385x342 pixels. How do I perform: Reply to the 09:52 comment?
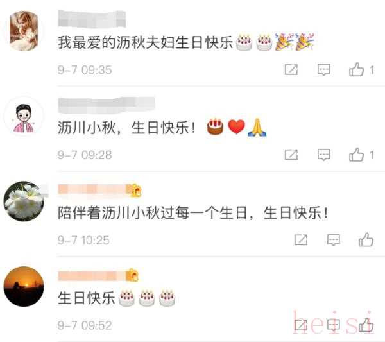coord(334,325)
